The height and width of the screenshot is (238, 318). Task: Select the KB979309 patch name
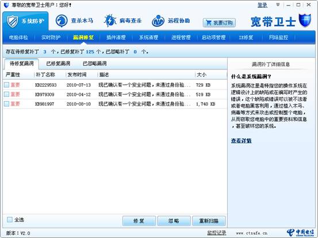[x=45, y=95]
